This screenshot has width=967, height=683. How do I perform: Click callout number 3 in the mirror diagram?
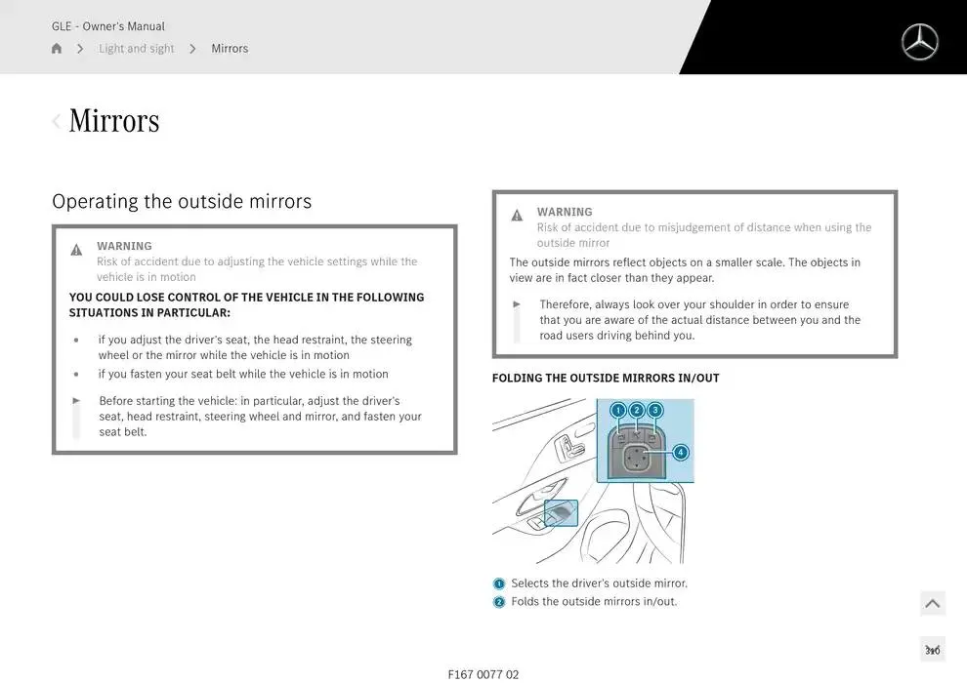point(655,410)
